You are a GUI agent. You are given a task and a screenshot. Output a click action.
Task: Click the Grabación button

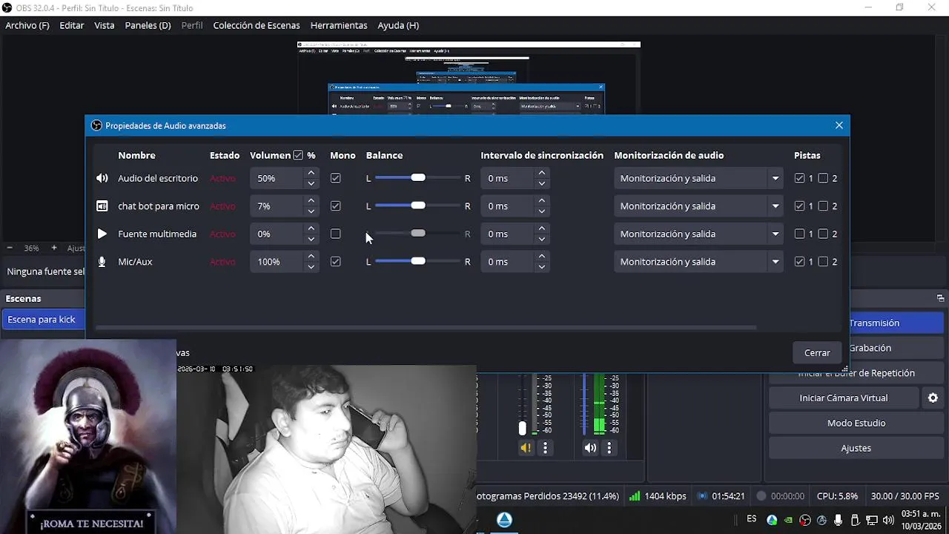pos(896,348)
